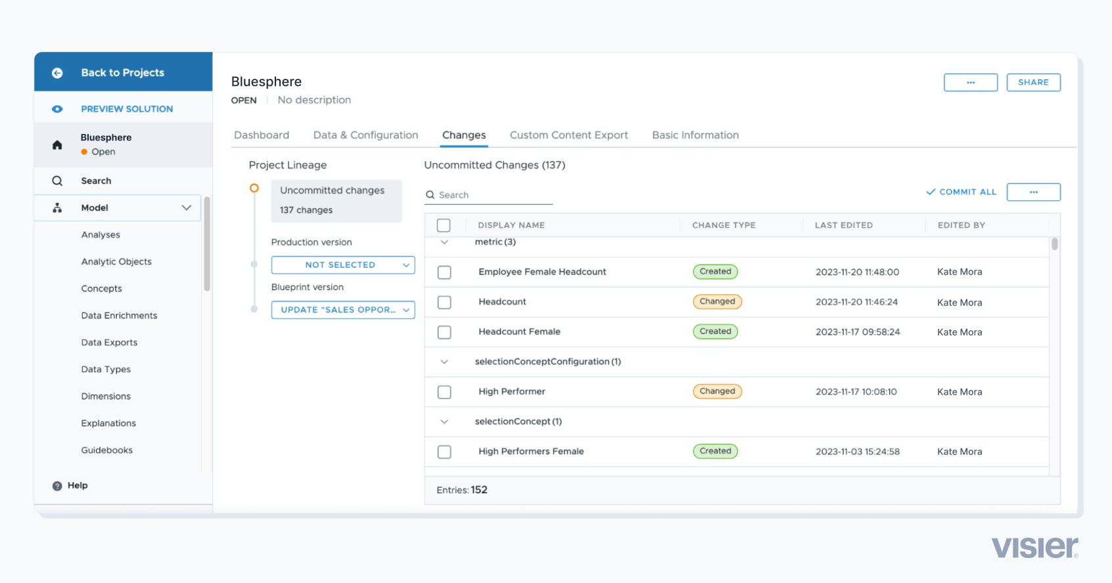
Task: Click COMMIT ALL
Action: tap(961, 192)
